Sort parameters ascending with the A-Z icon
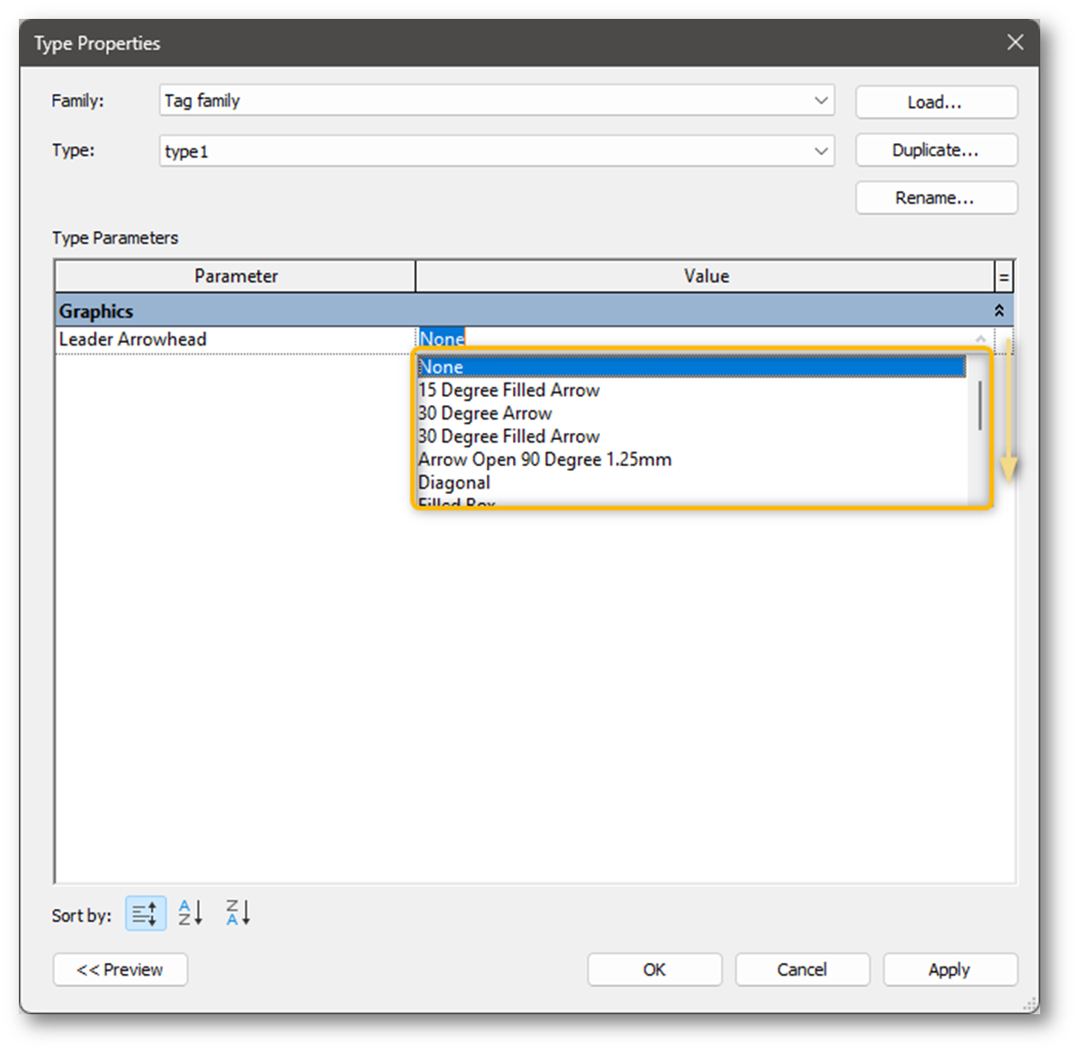The height and width of the screenshot is (1052, 1078). click(x=190, y=913)
